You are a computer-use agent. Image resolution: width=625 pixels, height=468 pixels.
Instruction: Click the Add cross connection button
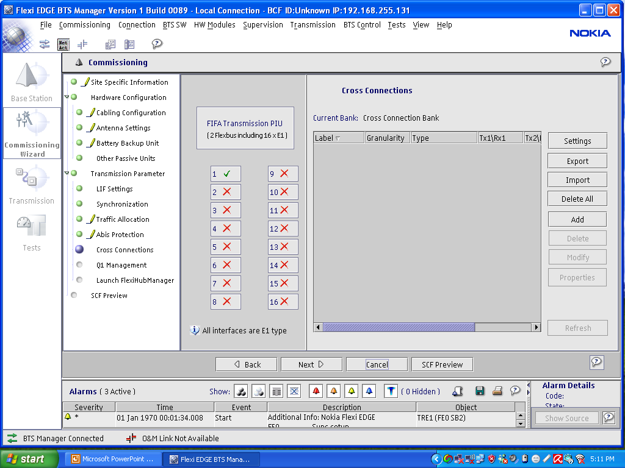[x=577, y=219]
